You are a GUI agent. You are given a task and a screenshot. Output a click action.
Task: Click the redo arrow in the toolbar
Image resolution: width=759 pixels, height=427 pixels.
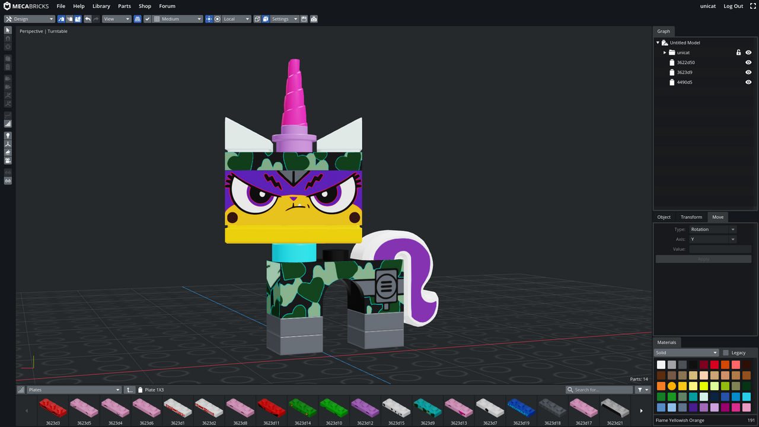tap(96, 19)
